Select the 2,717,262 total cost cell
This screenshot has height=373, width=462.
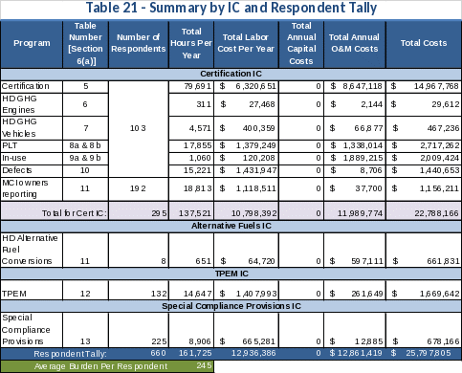(x=424, y=146)
